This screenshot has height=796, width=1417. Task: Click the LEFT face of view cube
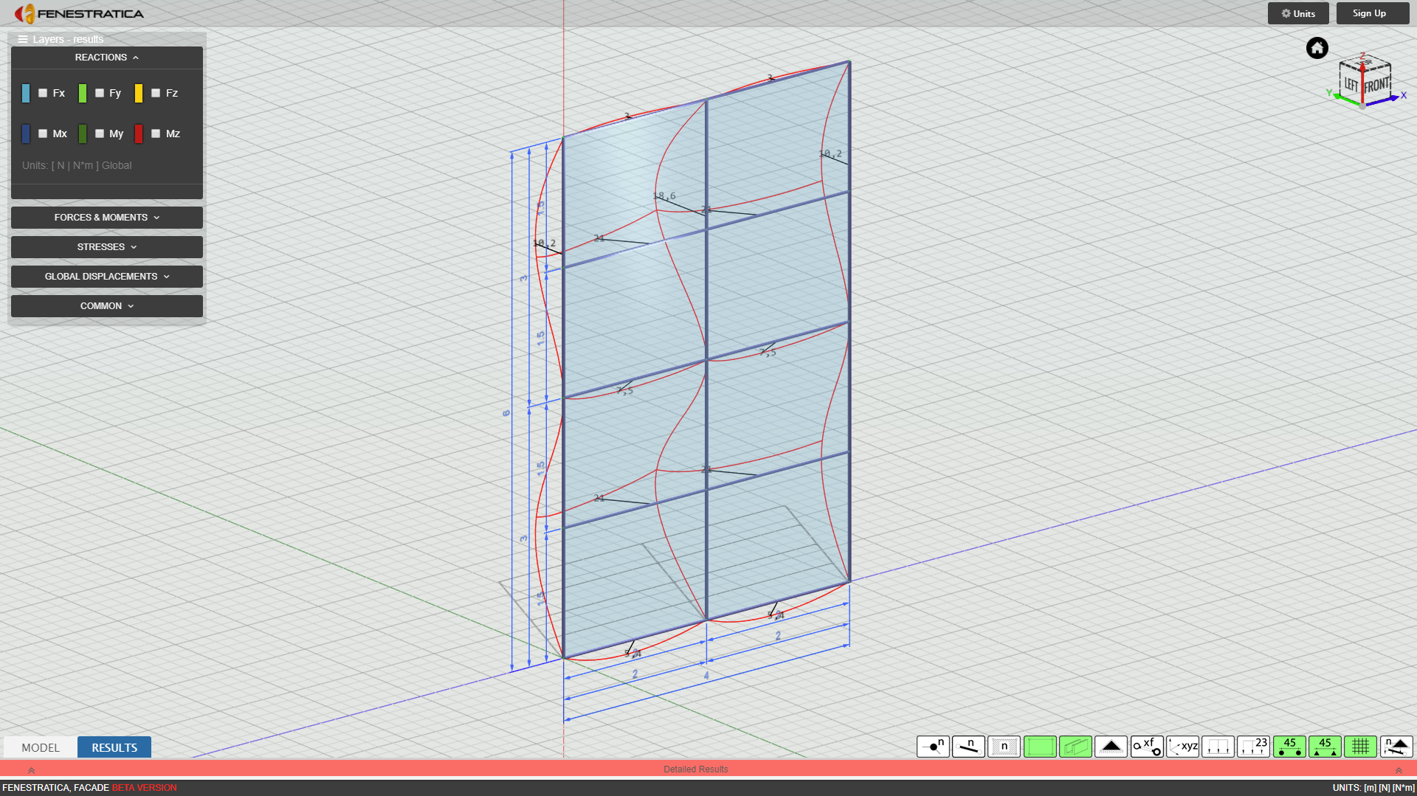pos(1351,84)
